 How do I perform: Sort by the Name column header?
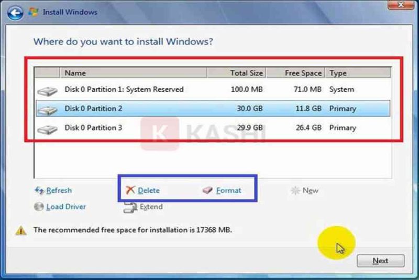click(134, 73)
